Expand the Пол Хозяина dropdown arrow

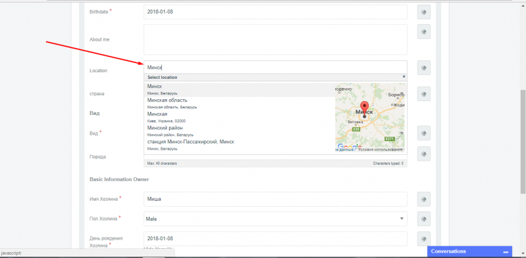pyautogui.click(x=402, y=219)
